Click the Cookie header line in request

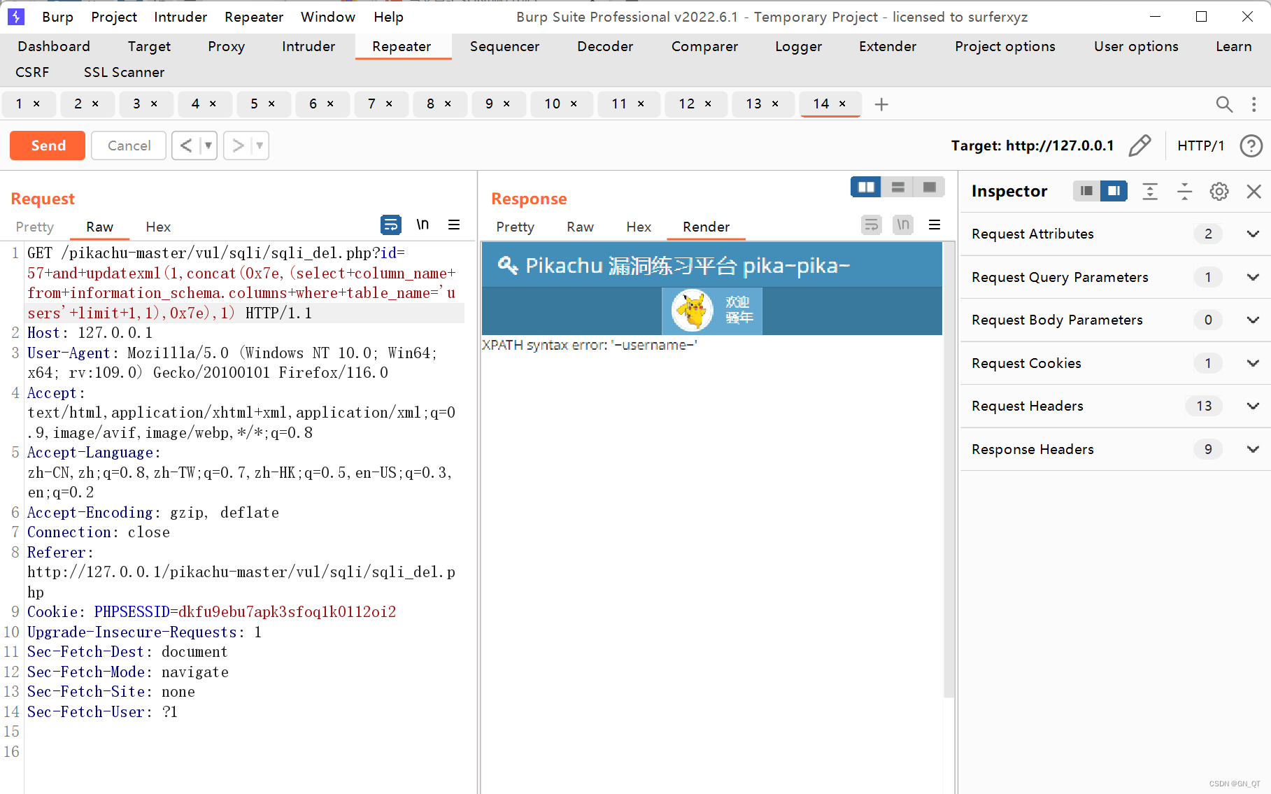pyautogui.click(x=211, y=612)
